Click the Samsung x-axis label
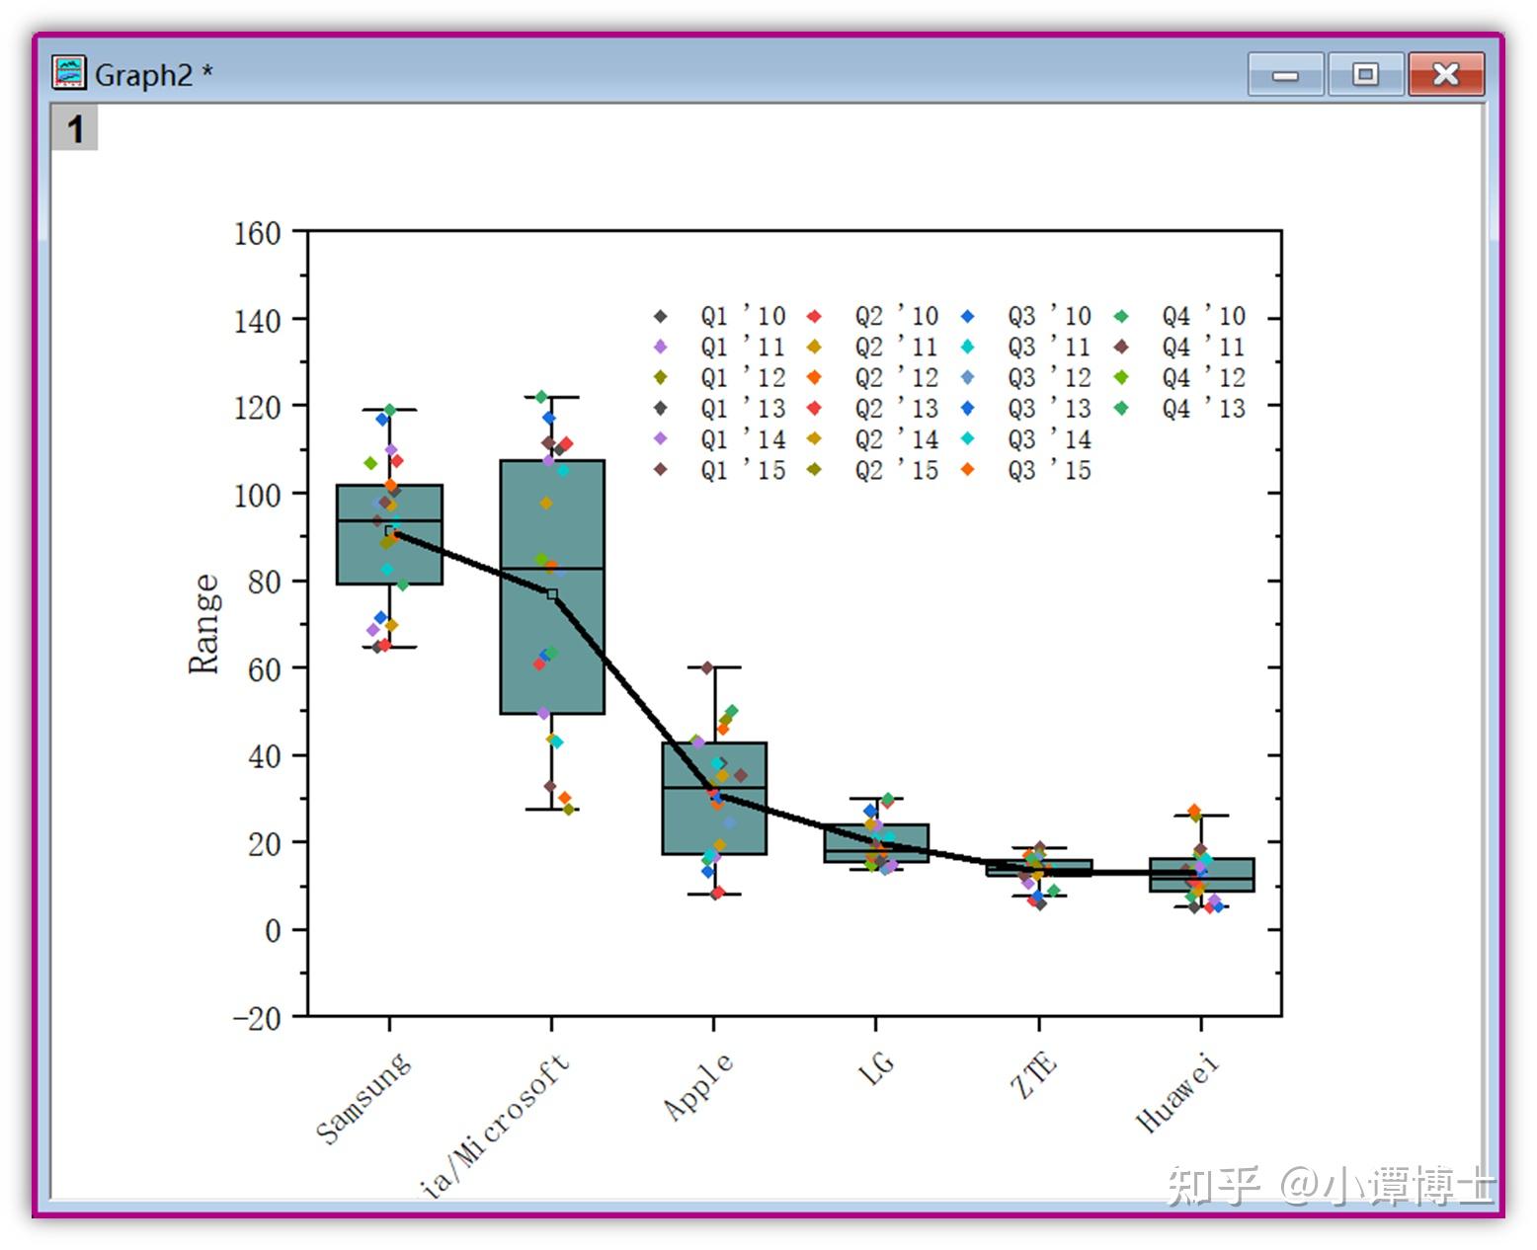This screenshot has height=1250, width=1537. pos(364,1098)
